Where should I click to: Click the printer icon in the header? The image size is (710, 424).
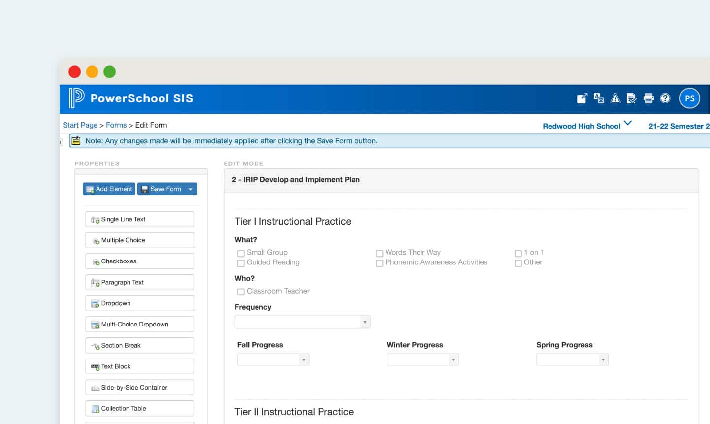(x=648, y=98)
